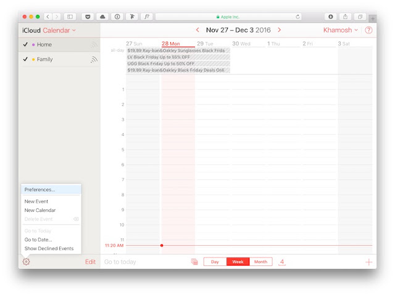The width and height of the screenshot is (395, 295).
Task: Go forward with Safari's forward arrow
Action: [57, 17]
